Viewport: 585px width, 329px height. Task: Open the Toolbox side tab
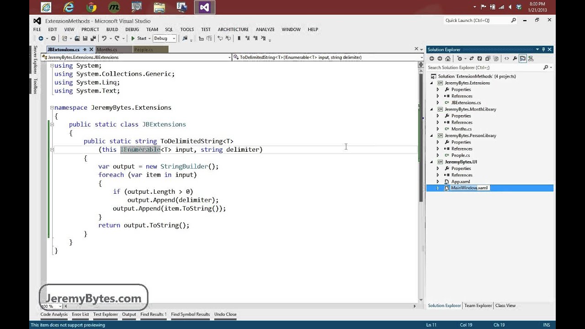(35, 86)
